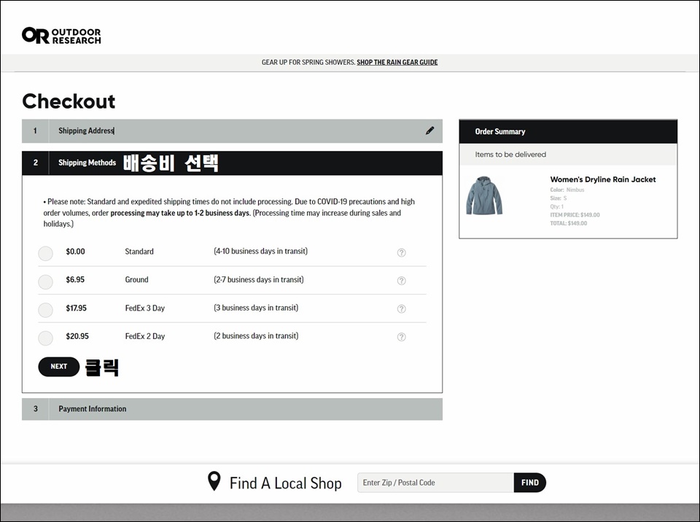The image size is (700, 522).
Task: Select the $17.95 FedEx 3 Day option
Action: click(45, 310)
